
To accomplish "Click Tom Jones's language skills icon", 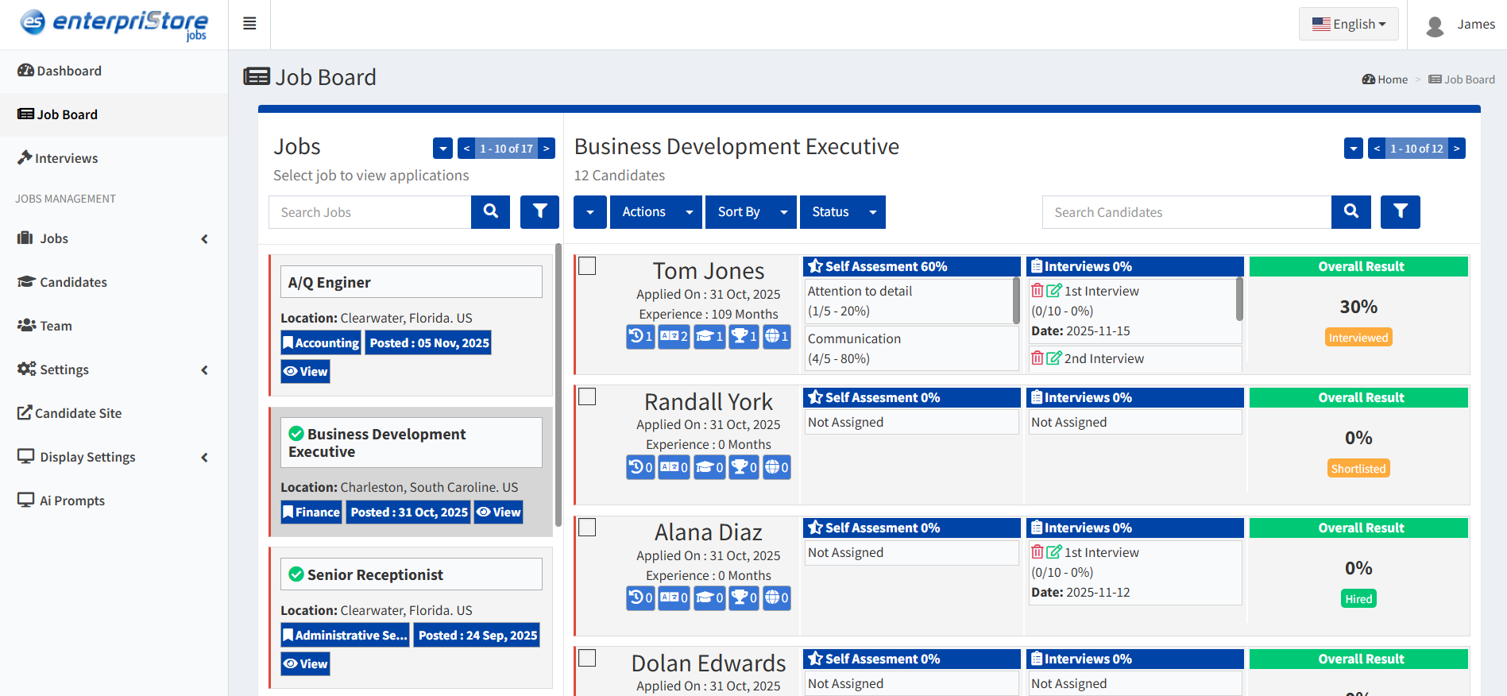I will click(x=674, y=337).
